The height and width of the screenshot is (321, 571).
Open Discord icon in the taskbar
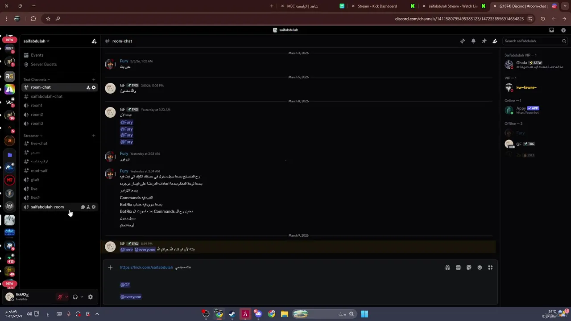(258, 314)
